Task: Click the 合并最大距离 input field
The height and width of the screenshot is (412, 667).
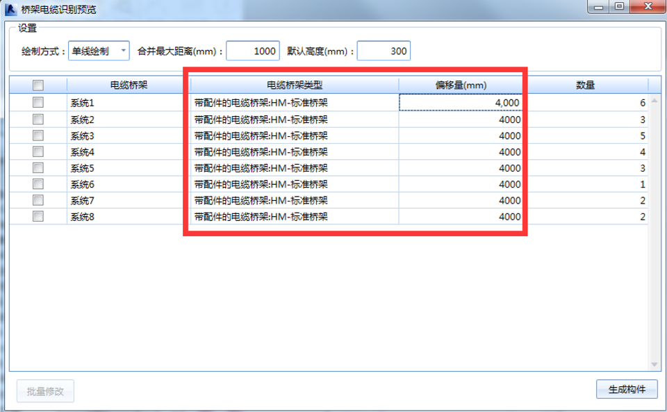Action: (253, 51)
